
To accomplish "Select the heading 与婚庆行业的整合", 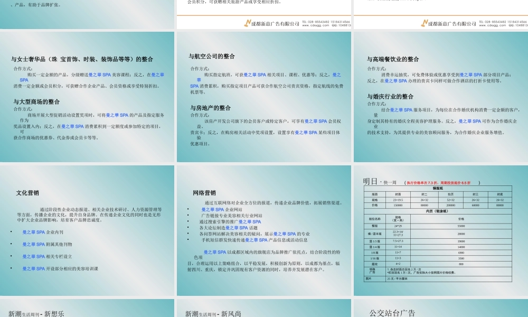I will point(390,96).
